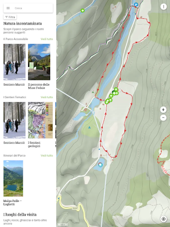Open the three-dot map options menu

tap(163, 7)
